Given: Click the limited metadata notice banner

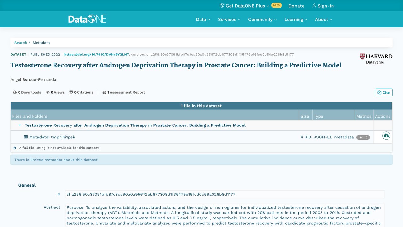Looking at the screenshot, I should (x=201, y=160).
